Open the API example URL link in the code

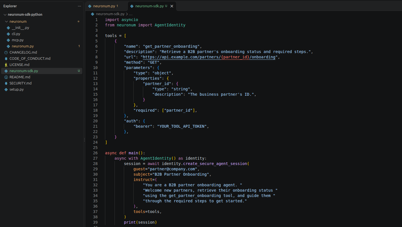209,57
